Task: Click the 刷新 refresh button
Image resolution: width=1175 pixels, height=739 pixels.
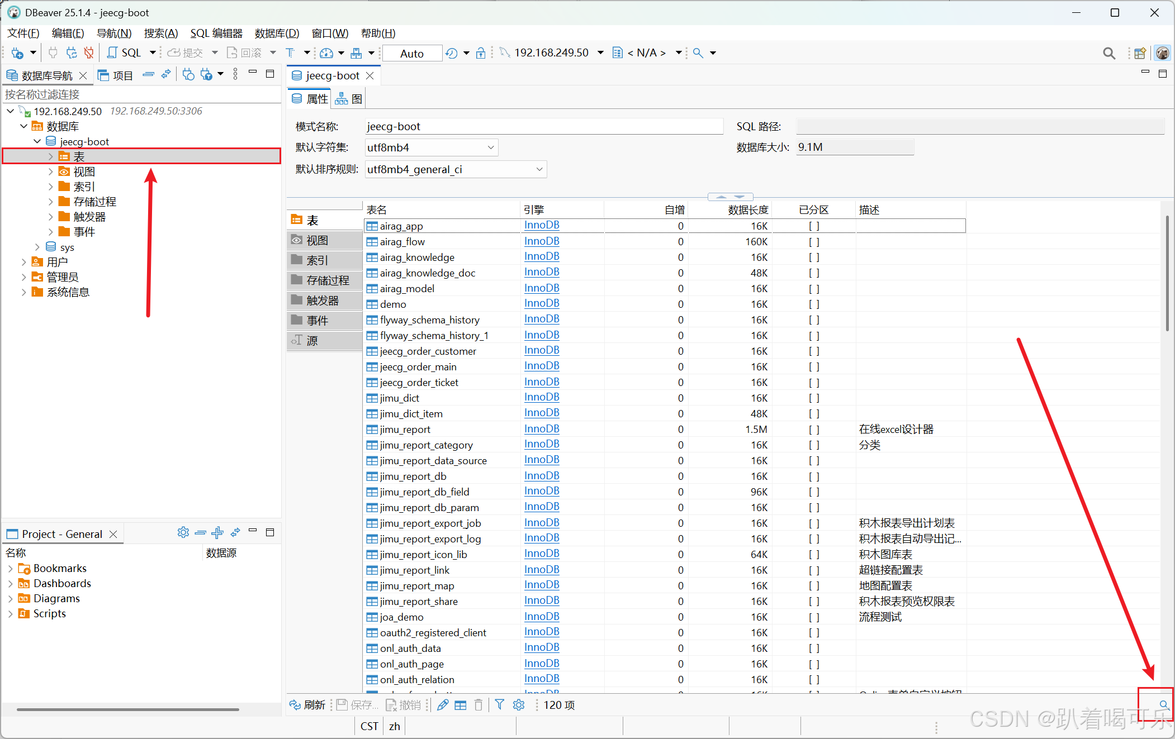Action: click(307, 705)
